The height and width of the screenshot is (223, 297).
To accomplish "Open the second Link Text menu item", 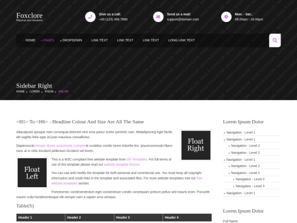I will pyautogui.click(x=125, y=40).
